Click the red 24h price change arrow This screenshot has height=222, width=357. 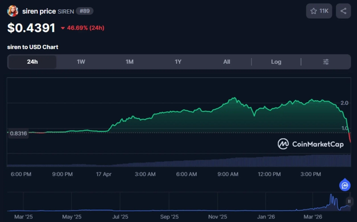coord(62,28)
